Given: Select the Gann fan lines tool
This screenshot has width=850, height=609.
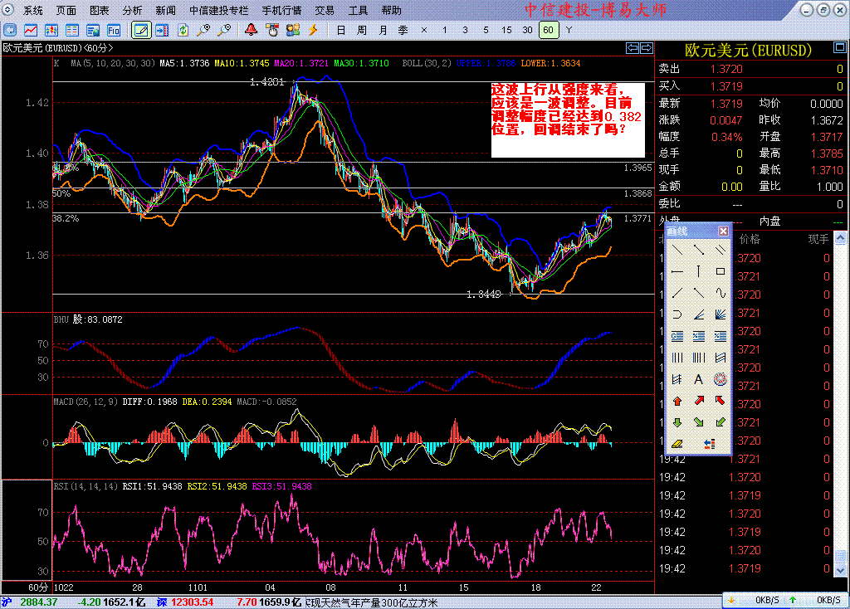Looking at the screenshot, I should coord(721,314).
